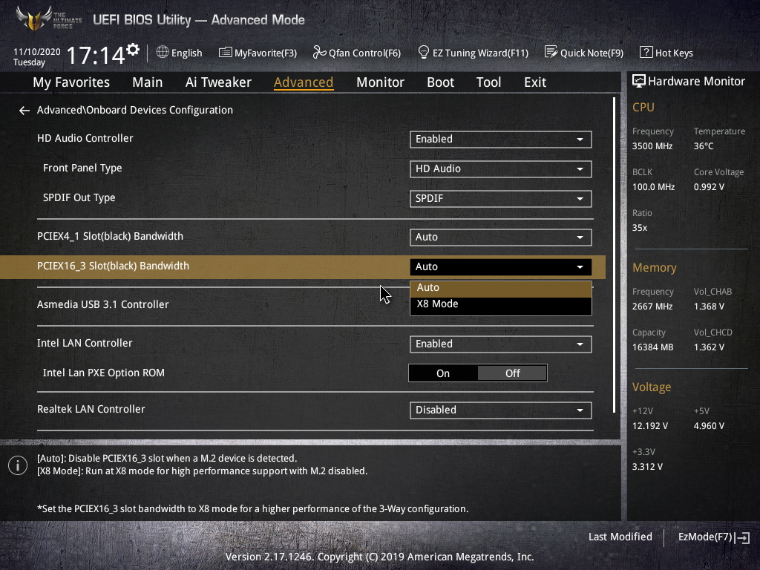Image resolution: width=760 pixels, height=570 pixels.
Task: Open the Realtek LAN Controller dropdown
Action: [x=500, y=410]
